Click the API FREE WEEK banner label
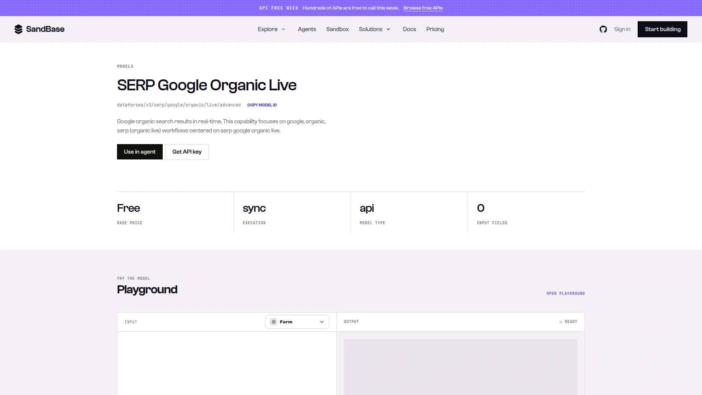Image resolution: width=702 pixels, height=395 pixels. click(279, 8)
